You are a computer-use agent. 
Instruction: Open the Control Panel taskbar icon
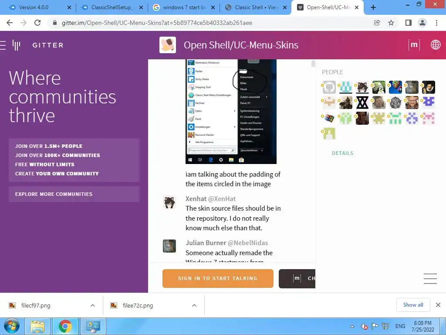click(x=93, y=326)
